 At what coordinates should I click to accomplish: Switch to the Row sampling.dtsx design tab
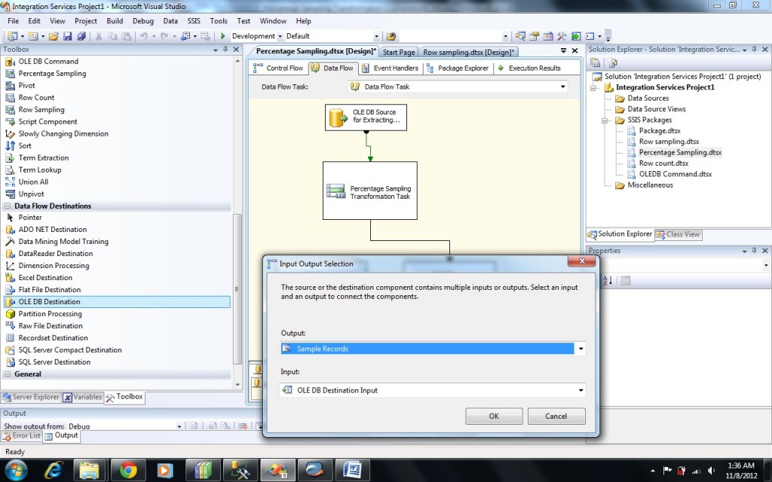[468, 52]
